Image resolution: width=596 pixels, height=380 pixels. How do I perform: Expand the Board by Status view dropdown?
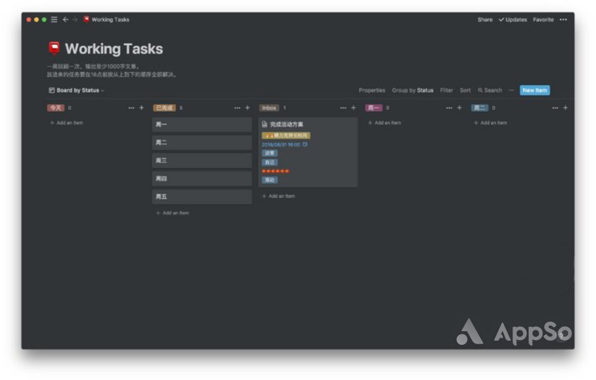[x=77, y=91]
